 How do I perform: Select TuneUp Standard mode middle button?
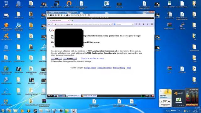click(165, 101)
